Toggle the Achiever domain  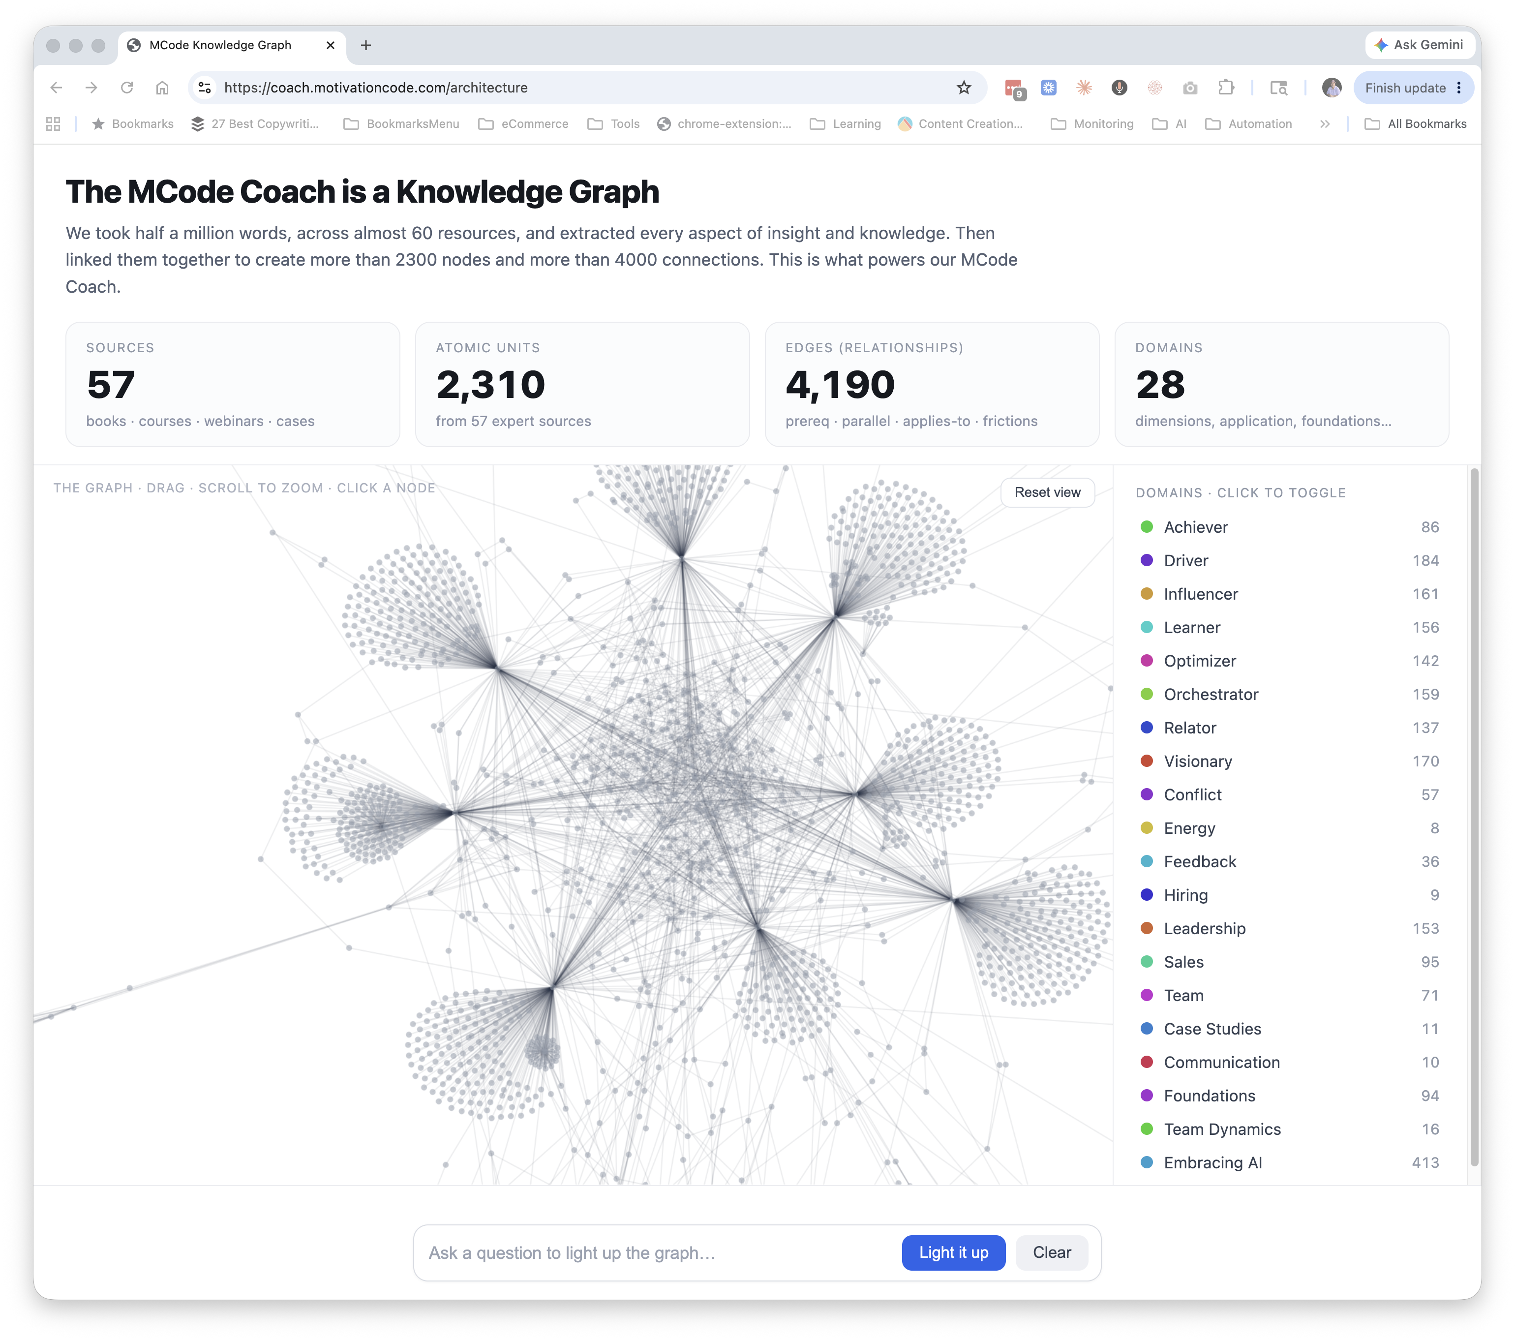coord(1289,527)
